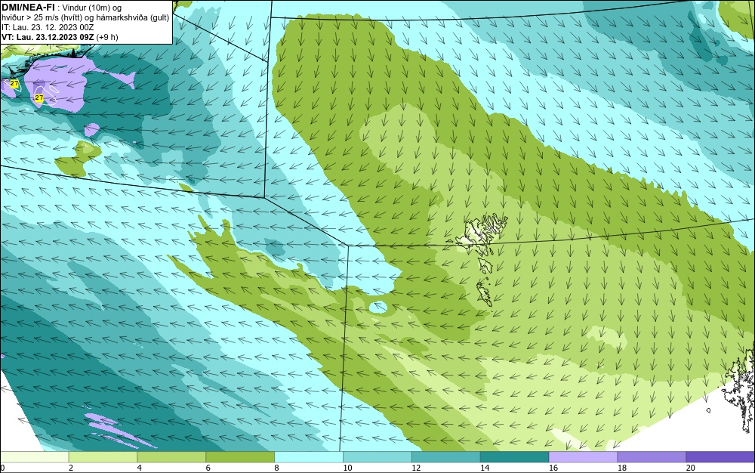755x473 pixels.
Task: Click the legend tick label "4"
Action: click(x=139, y=468)
